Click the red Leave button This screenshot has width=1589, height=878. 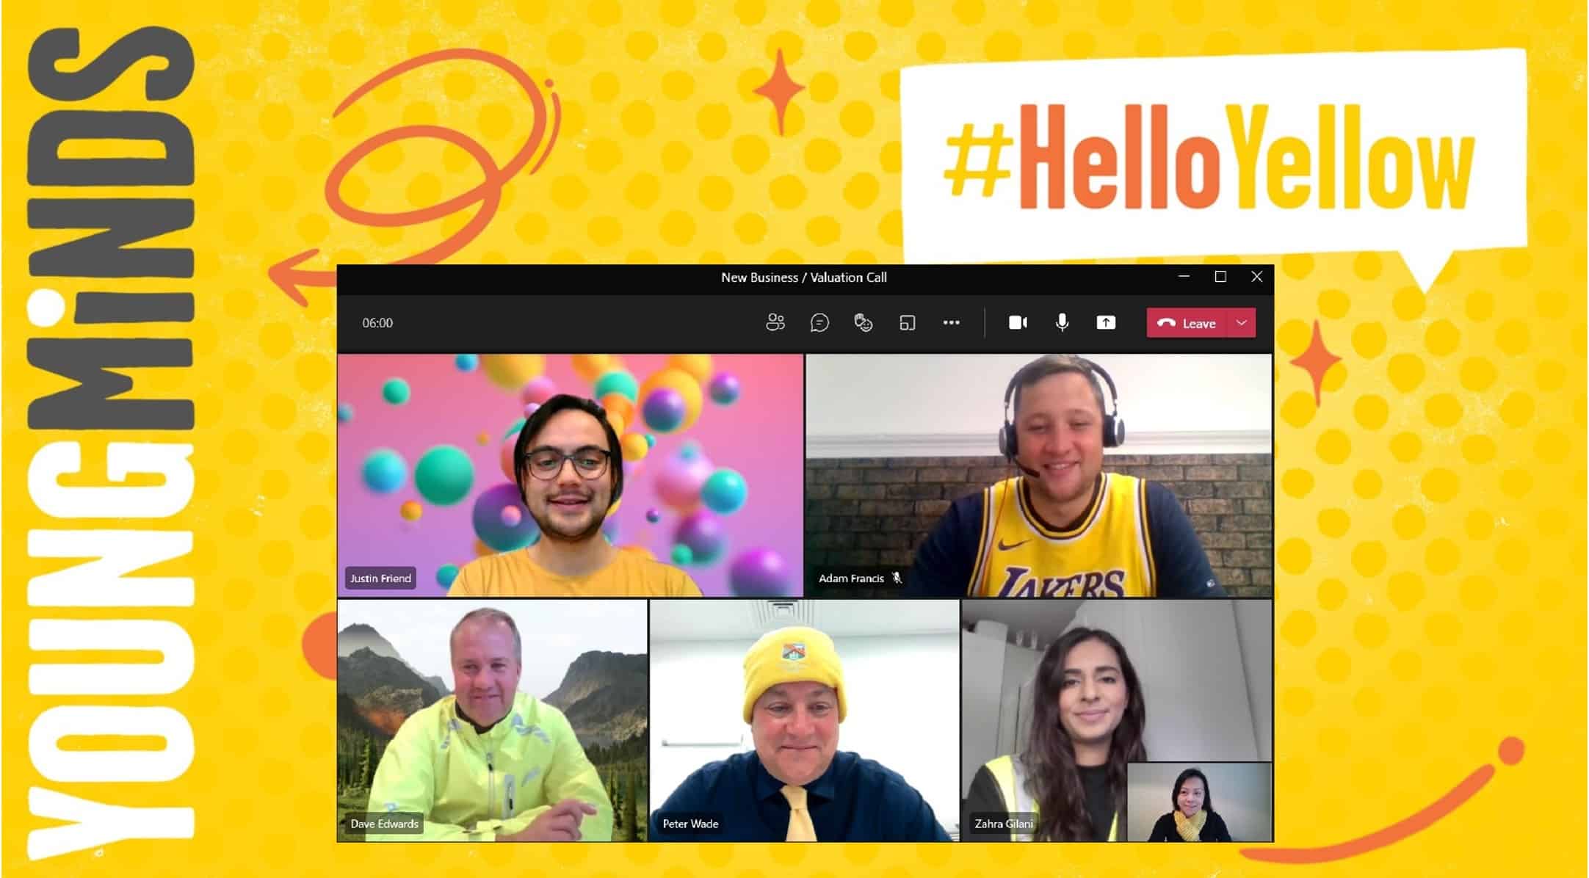point(1187,323)
